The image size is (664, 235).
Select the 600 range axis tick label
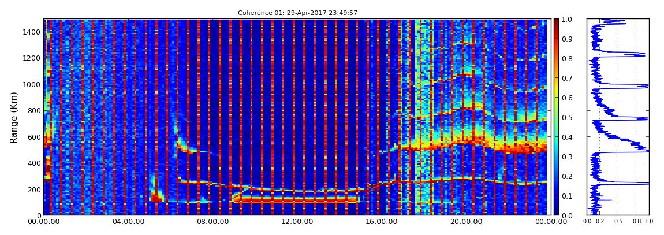point(34,137)
